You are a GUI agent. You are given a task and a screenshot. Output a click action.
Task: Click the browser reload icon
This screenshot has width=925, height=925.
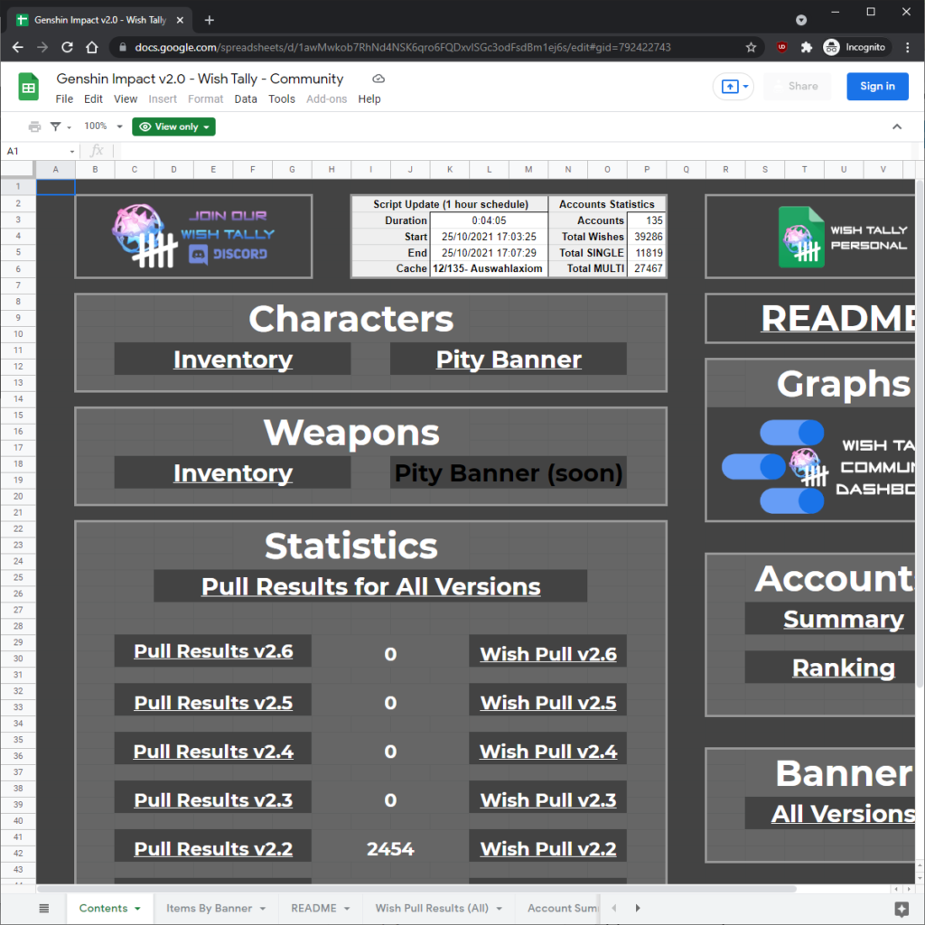(x=67, y=46)
